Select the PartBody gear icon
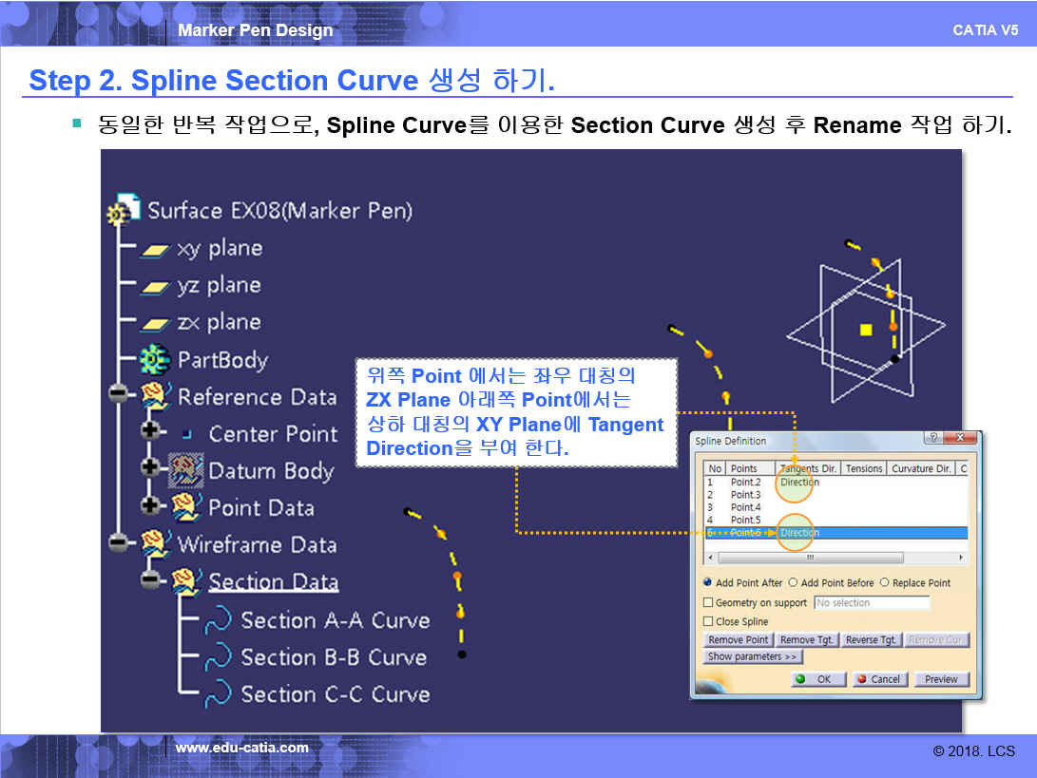The width and height of the screenshot is (1037, 778). [x=154, y=360]
